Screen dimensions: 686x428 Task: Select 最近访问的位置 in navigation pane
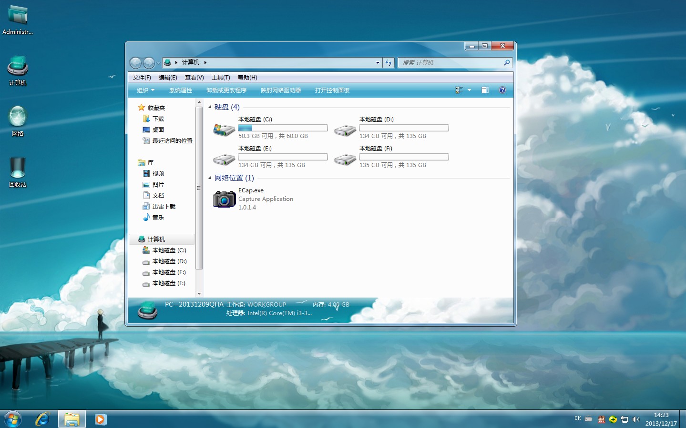pos(172,141)
